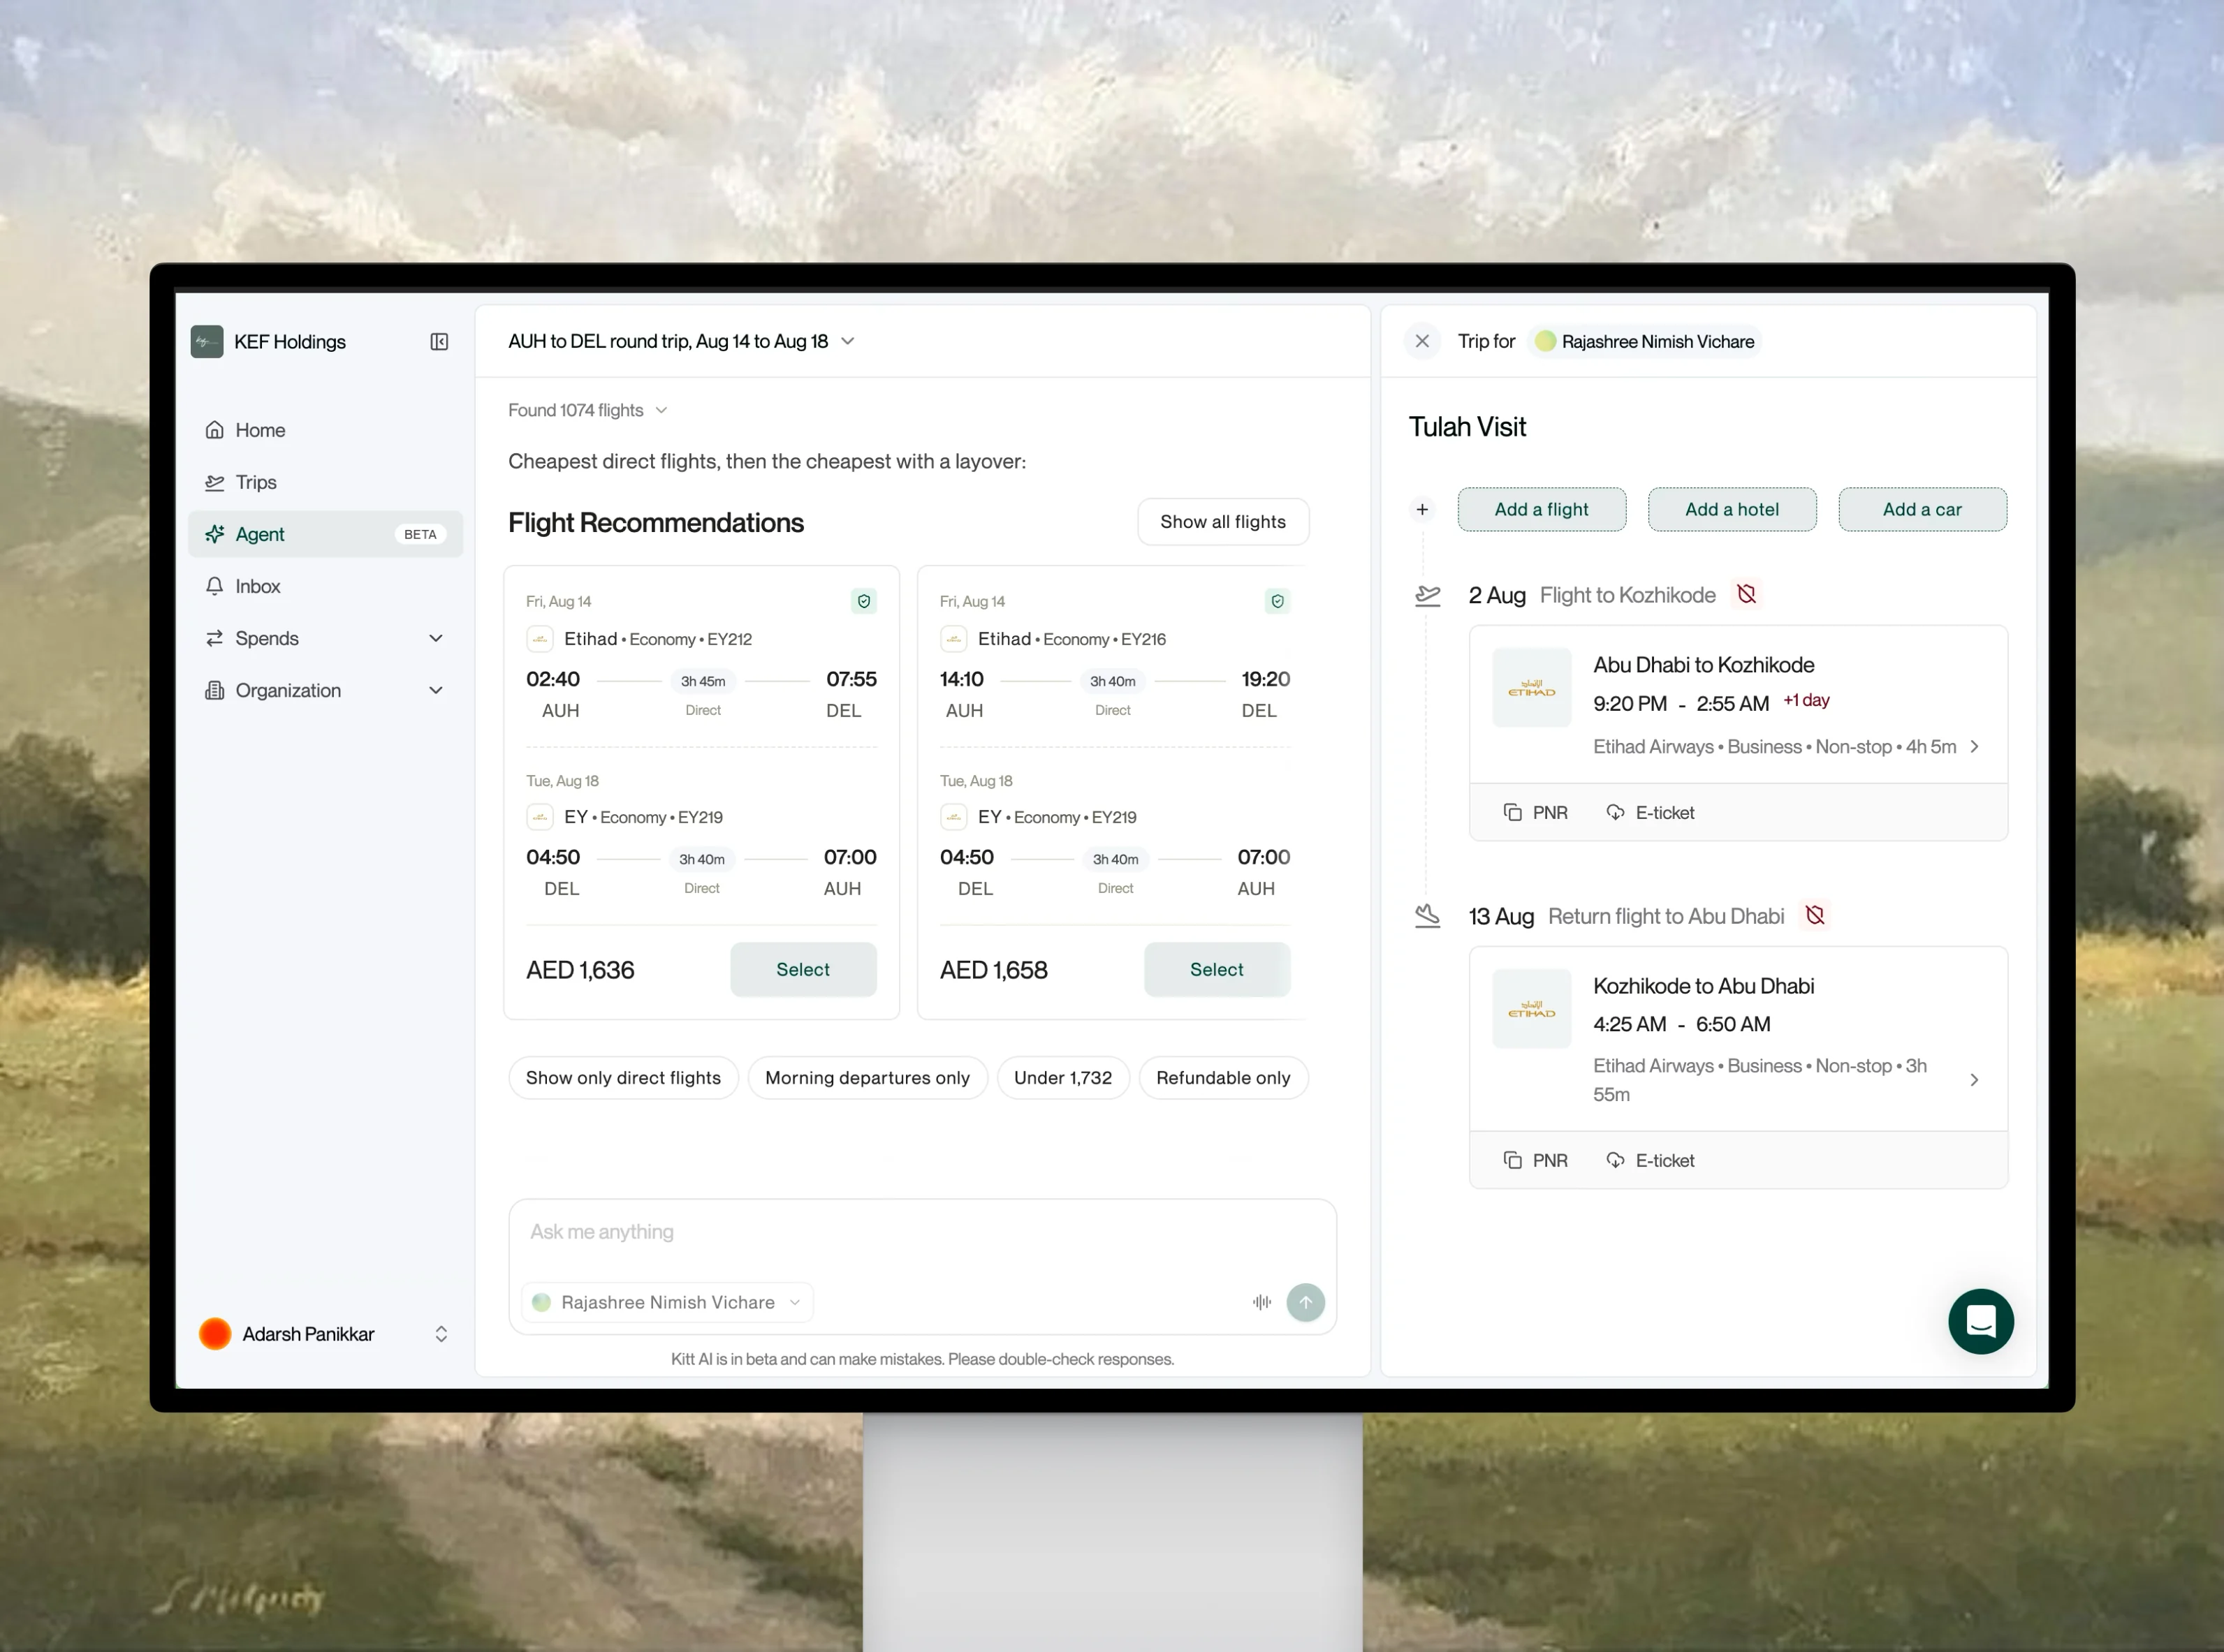Open Abu Dhabi to Kozhikode flight details chevron
The width and height of the screenshot is (2224, 1652).
click(1974, 747)
